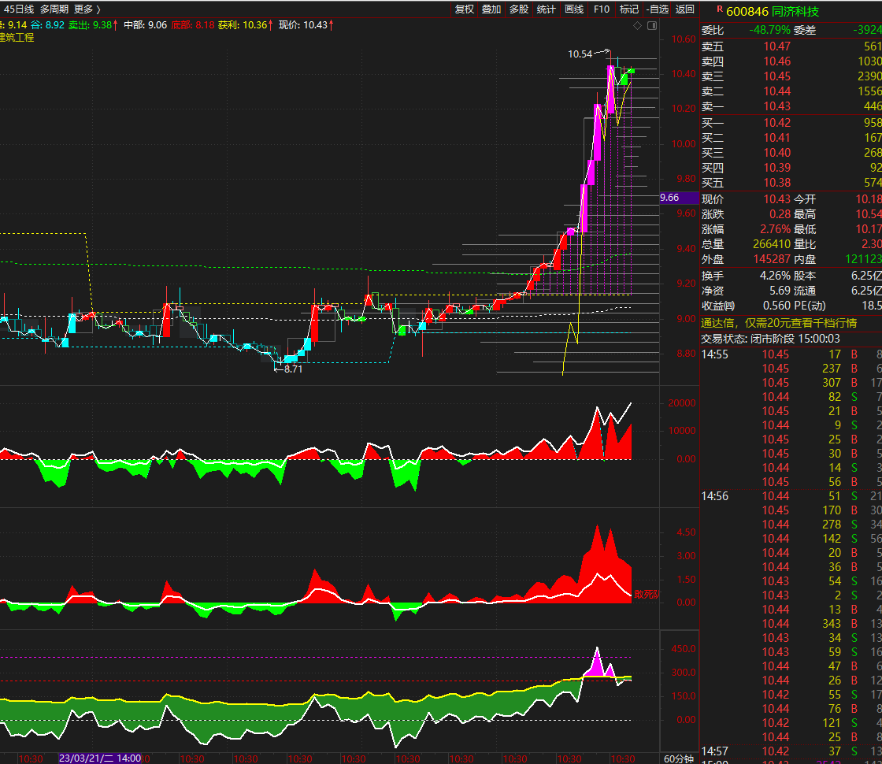This screenshot has width=882, height=764.
Task: Select the 45日线 period tab
Action: pyautogui.click(x=19, y=9)
